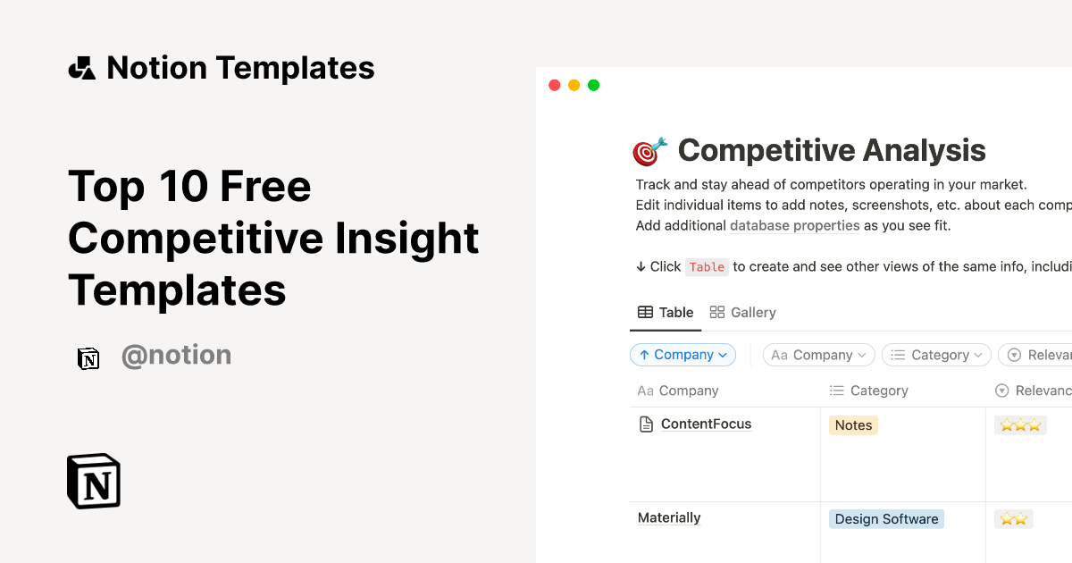
Task: Switch to the Table view tab
Action: coord(666,312)
